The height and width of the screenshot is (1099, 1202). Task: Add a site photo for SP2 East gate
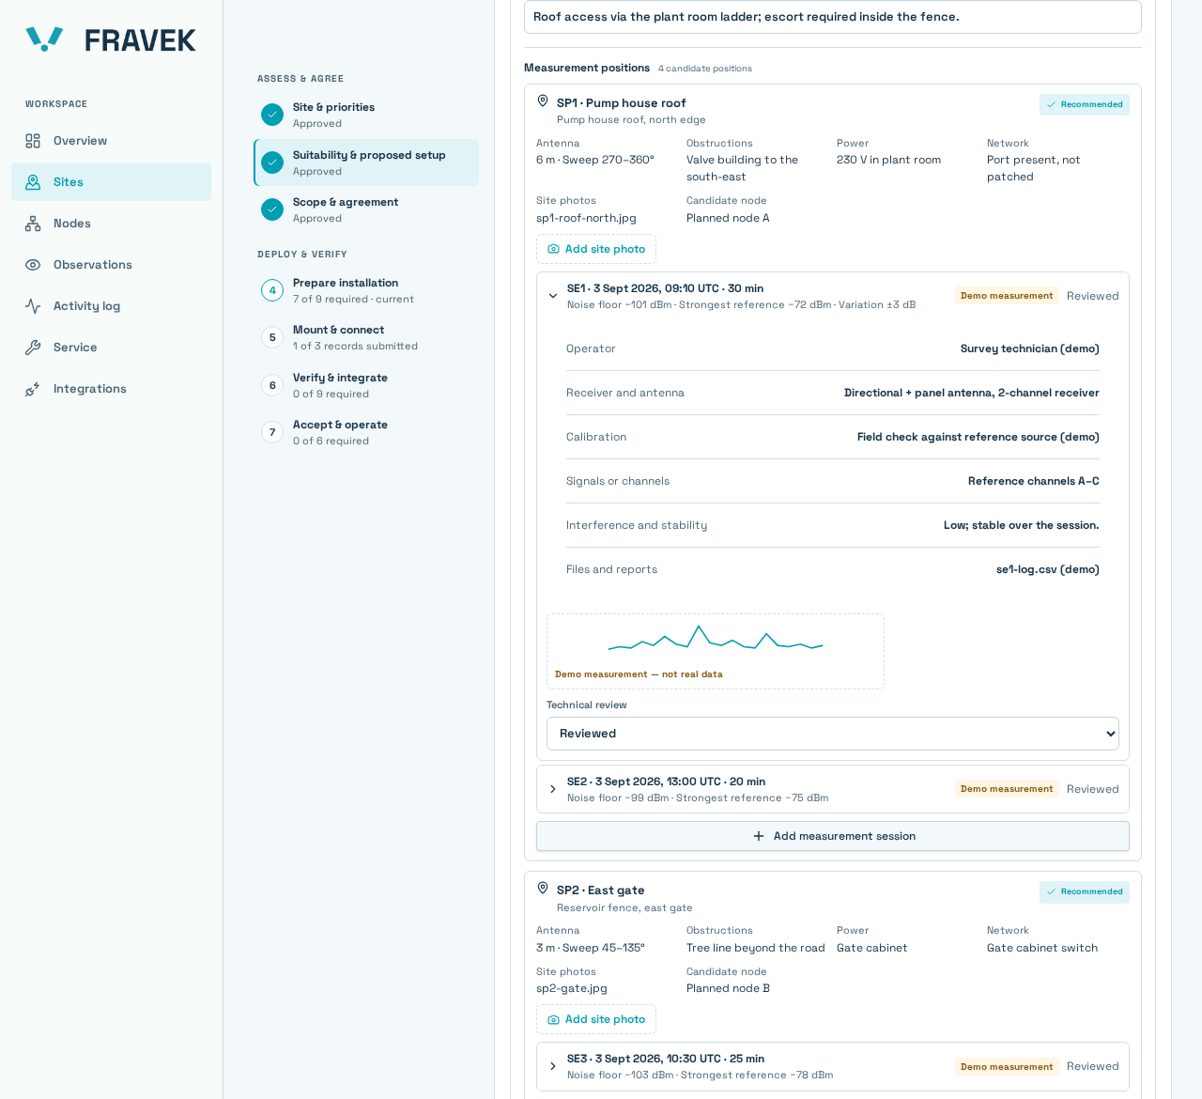point(596,1019)
